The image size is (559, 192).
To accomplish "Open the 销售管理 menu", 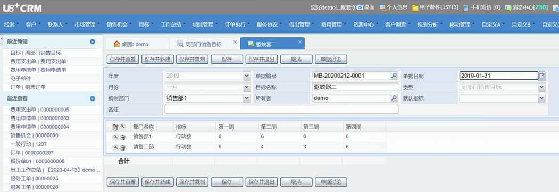I will [x=205, y=24].
